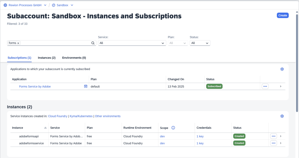Click 'Filtered: 3 of 33' text
Screen dimensions: 299x158
pyautogui.click(x=17, y=24)
